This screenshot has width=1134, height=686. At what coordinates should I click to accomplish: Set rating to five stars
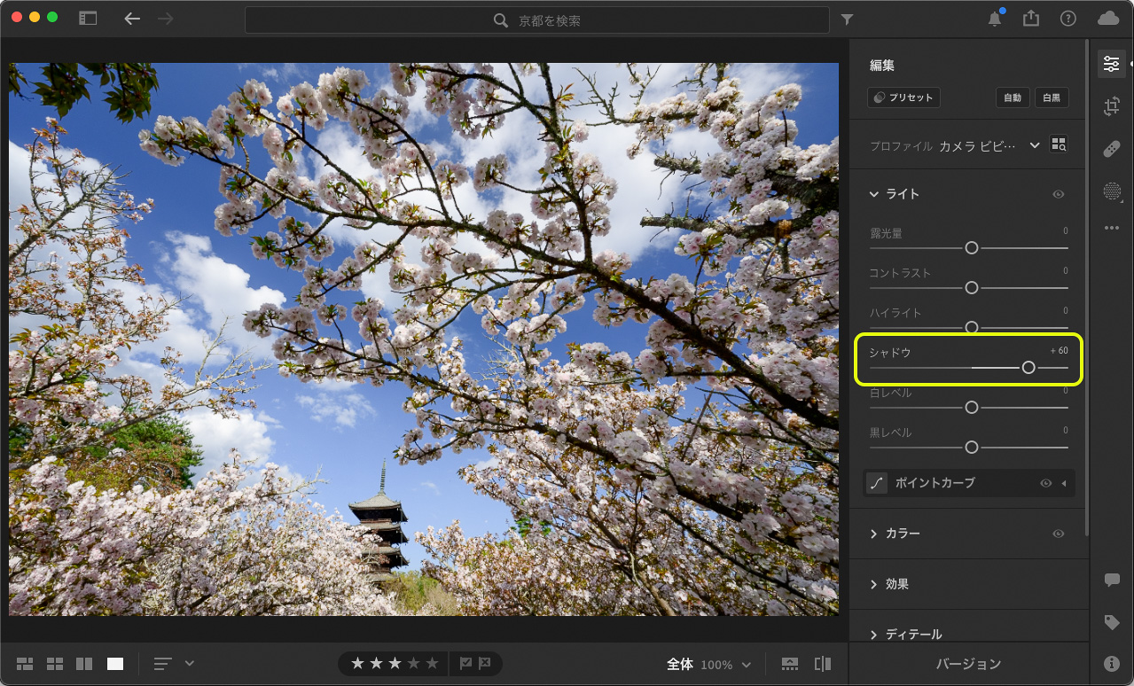pyautogui.click(x=432, y=664)
